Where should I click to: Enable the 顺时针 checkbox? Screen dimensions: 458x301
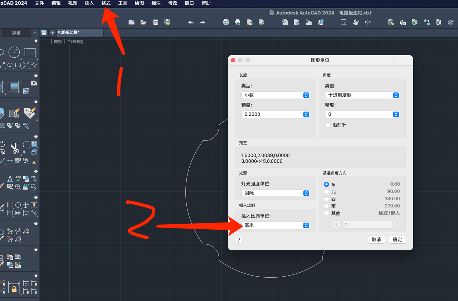[328, 125]
